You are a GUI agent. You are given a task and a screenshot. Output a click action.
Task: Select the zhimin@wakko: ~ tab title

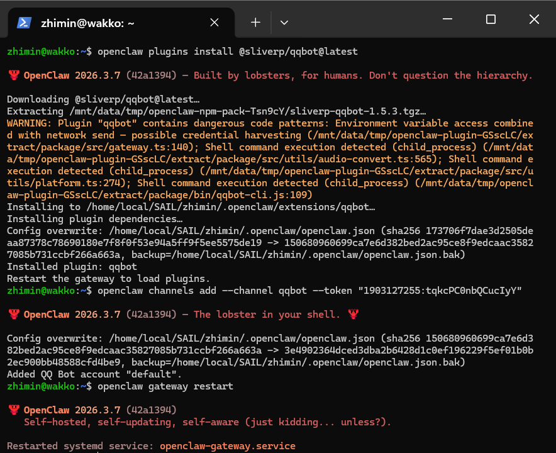pos(87,23)
